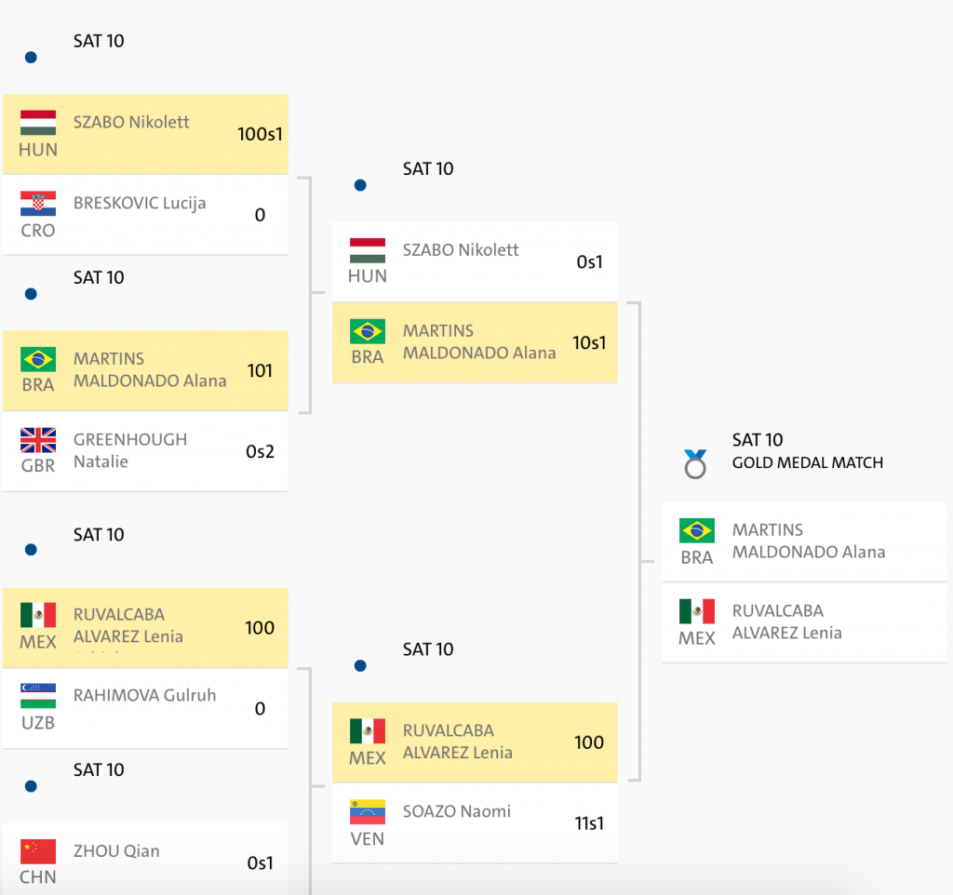Select the Venezuela flag beside SOAZO Naomi
Image resolution: width=953 pixels, height=895 pixels.
point(368,812)
